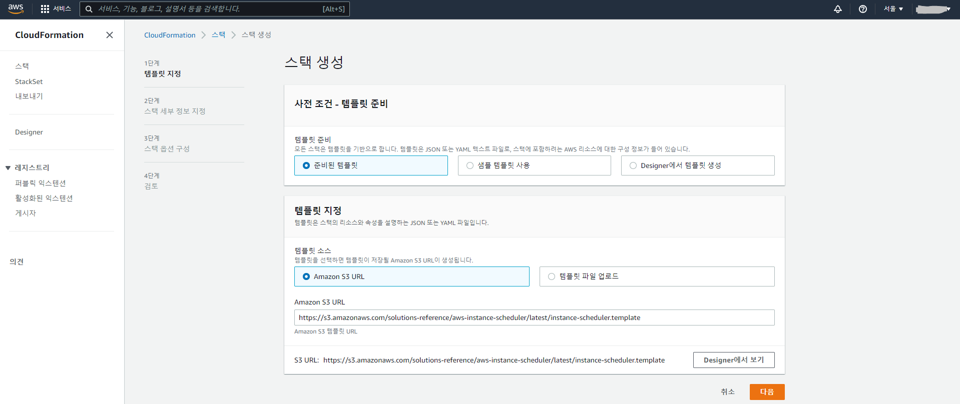
Task: Open the 서울 region dropdown
Action: (893, 9)
